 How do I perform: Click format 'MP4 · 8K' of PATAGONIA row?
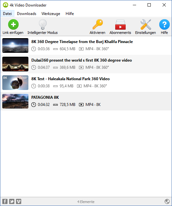tap(93, 105)
